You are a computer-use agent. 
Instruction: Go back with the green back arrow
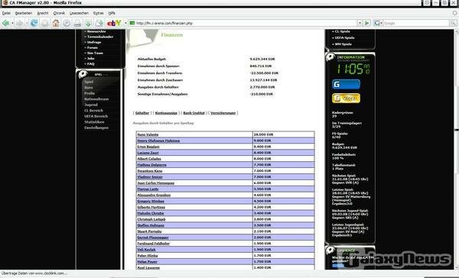(x=5, y=23)
